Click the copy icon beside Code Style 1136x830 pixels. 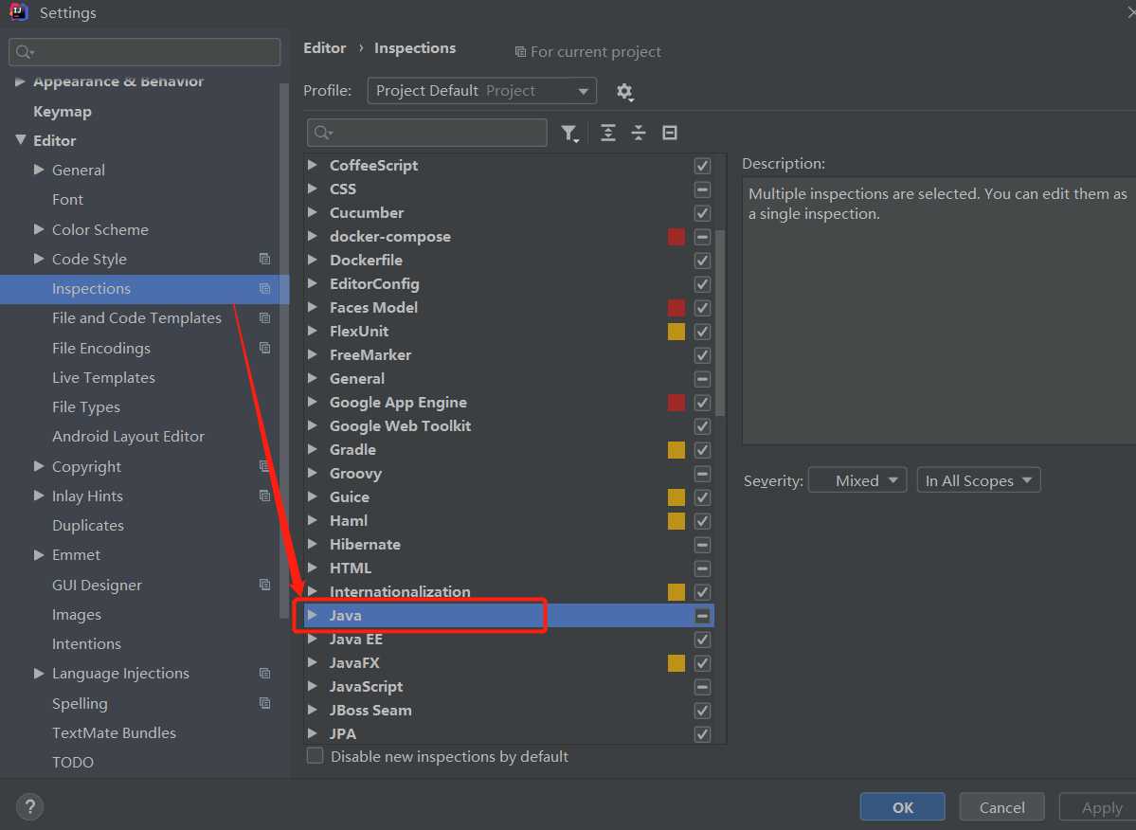264,259
